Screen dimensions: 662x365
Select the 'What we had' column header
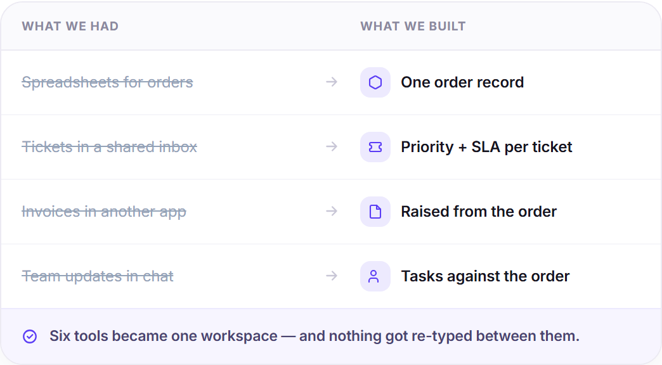pos(70,26)
